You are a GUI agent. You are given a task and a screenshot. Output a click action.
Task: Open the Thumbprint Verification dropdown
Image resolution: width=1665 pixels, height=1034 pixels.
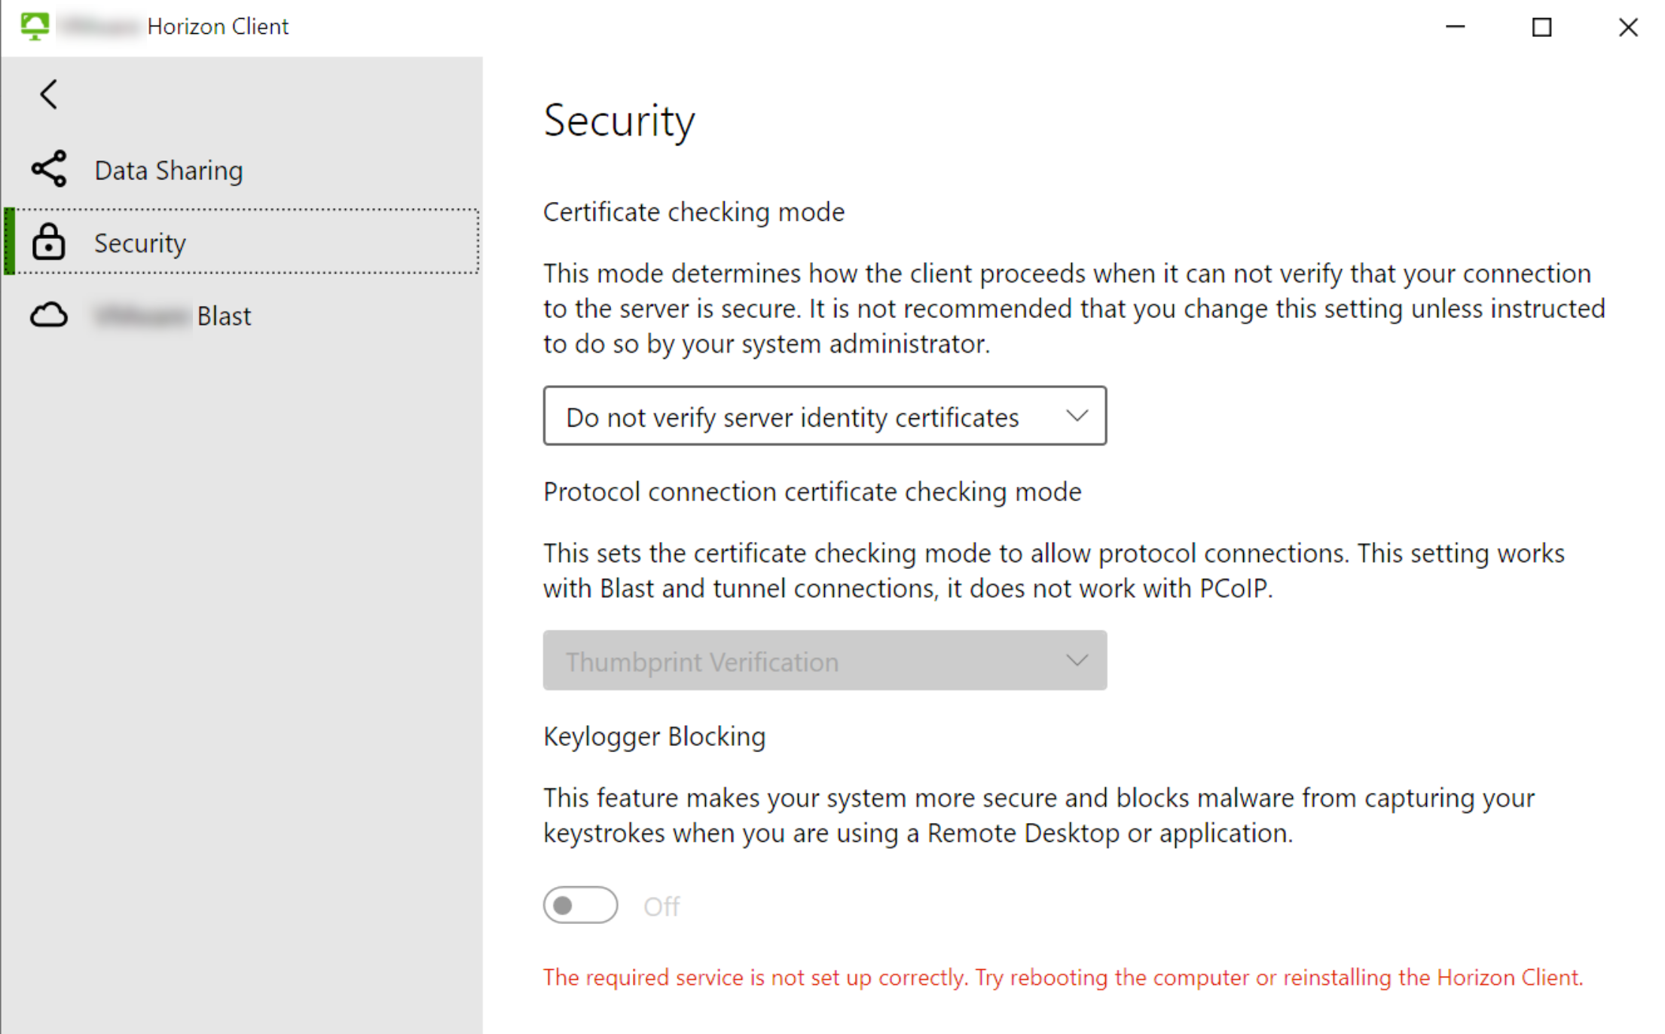825,661
